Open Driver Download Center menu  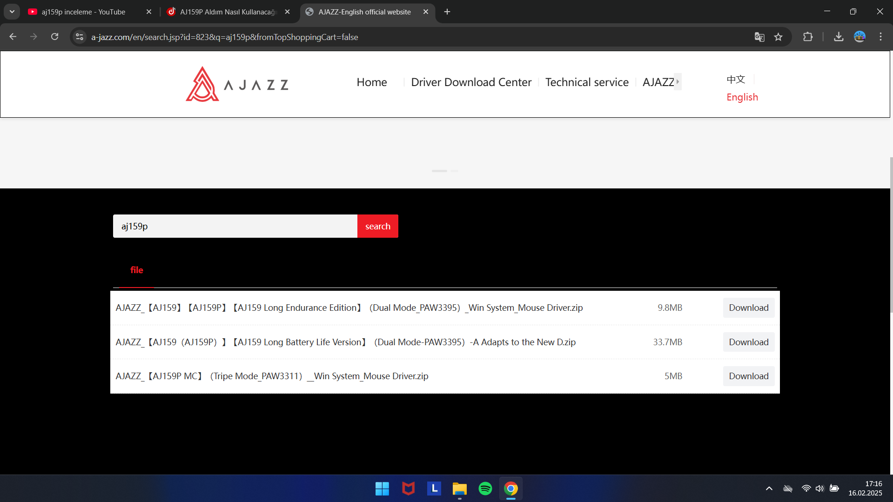(471, 82)
